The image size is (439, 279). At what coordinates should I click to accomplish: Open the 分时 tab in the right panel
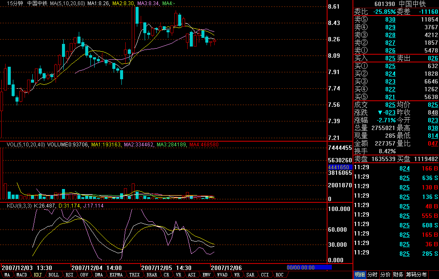pos(372,275)
